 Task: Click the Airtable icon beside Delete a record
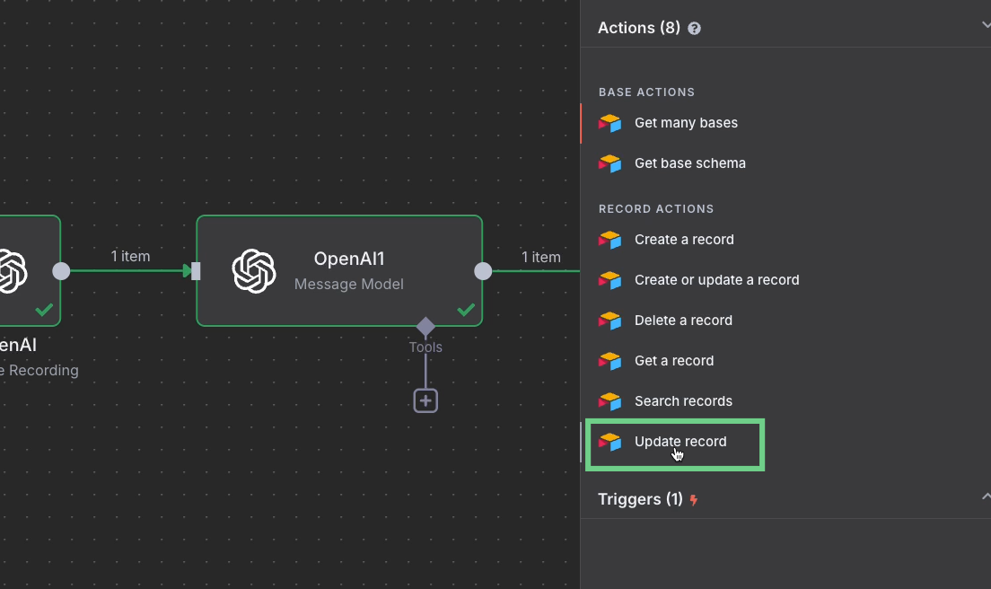coord(610,321)
